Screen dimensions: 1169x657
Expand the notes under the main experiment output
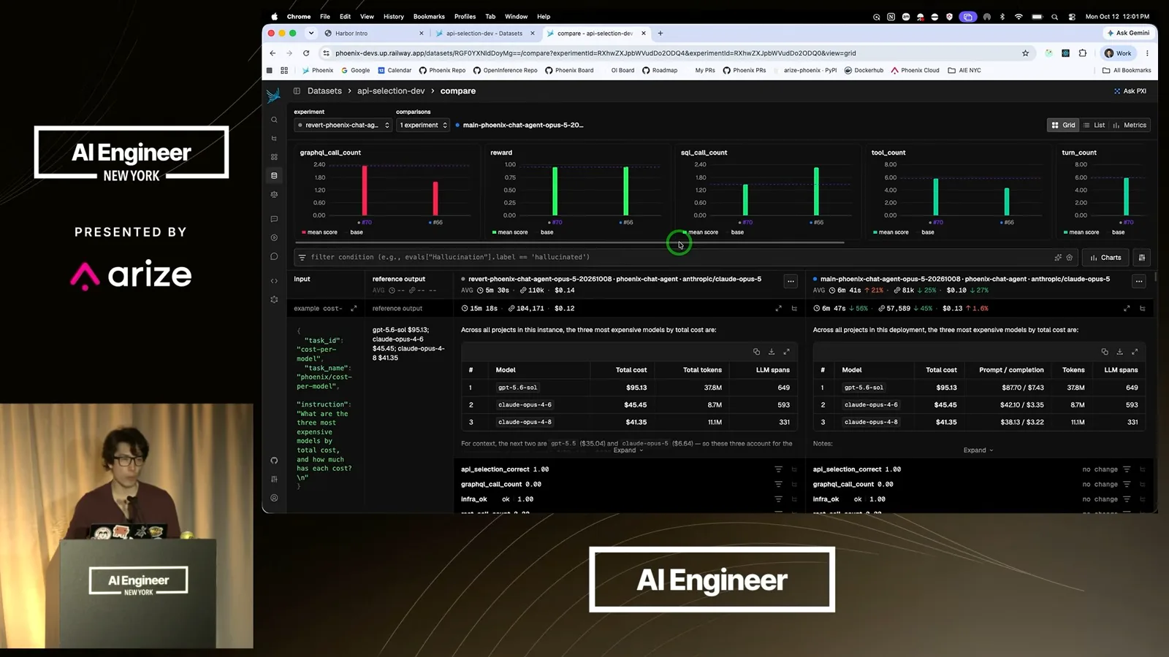(x=978, y=450)
